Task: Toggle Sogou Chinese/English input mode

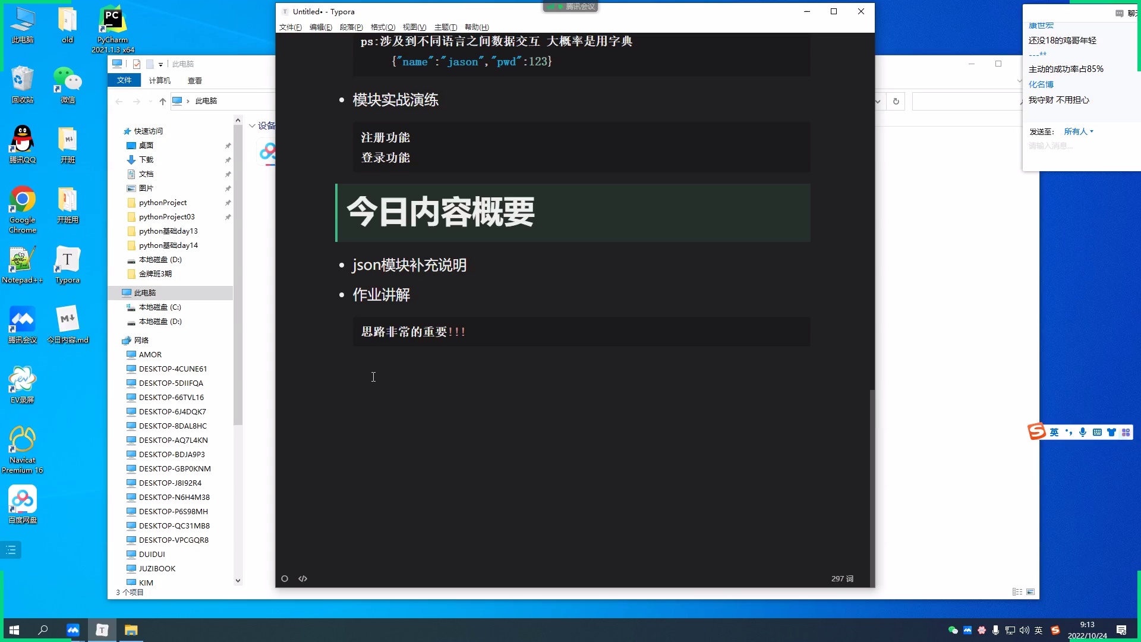Action: (x=1054, y=432)
